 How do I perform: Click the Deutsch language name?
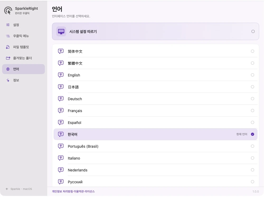click(x=75, y=99)
